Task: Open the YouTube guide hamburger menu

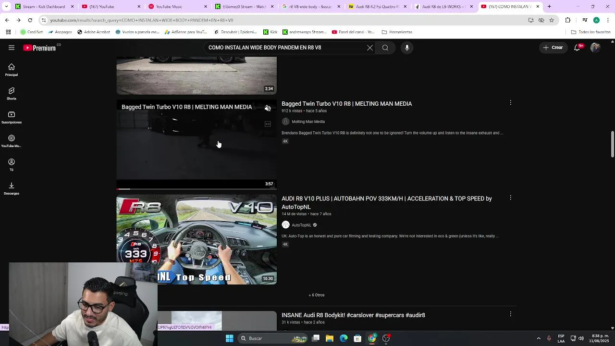Action: click(x=12, y=48)
